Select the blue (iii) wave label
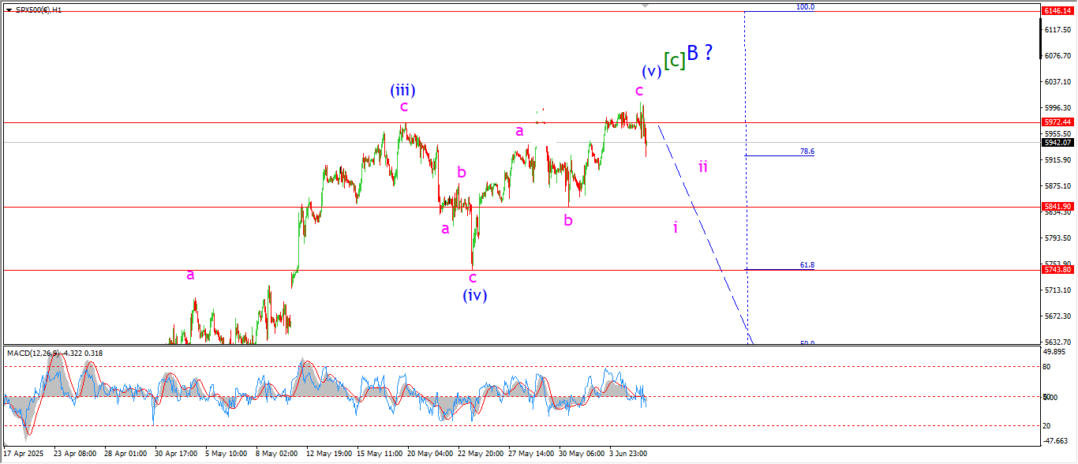The width and height of the screenshot is (1078, 464). (402, 90)
